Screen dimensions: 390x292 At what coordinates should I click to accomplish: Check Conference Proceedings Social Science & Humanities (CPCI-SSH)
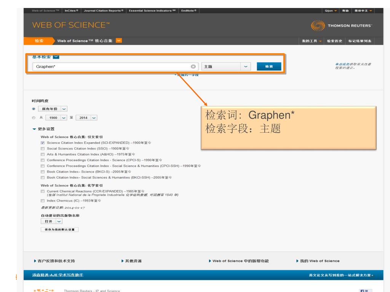click(x=43, y=166)
